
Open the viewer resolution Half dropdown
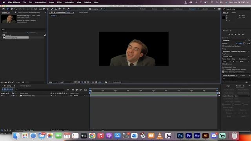(x=66, y=82)
